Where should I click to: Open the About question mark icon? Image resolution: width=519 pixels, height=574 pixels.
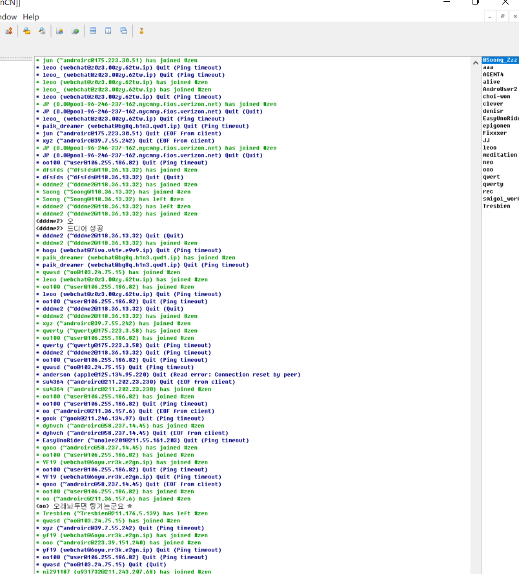coord(141,31)
